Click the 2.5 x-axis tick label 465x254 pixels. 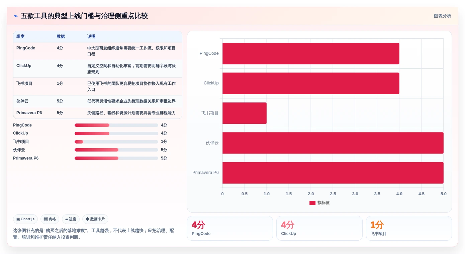click(x=333, y=194)
